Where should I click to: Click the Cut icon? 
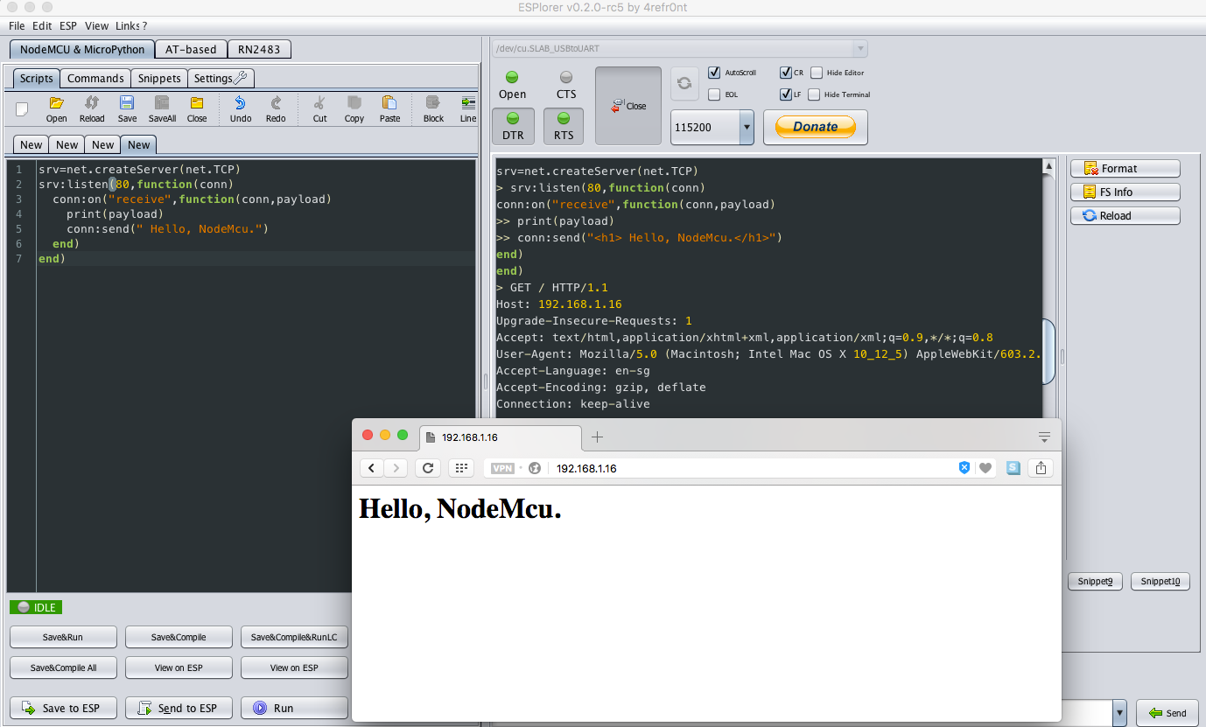[319, 107]
